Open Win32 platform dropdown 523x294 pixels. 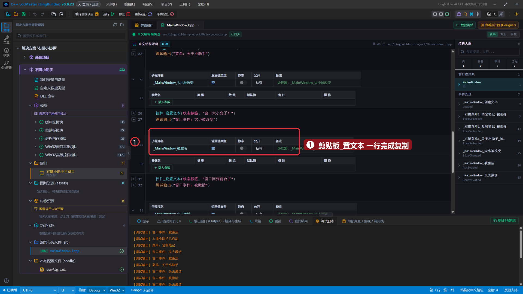click(x=117, y=290)
